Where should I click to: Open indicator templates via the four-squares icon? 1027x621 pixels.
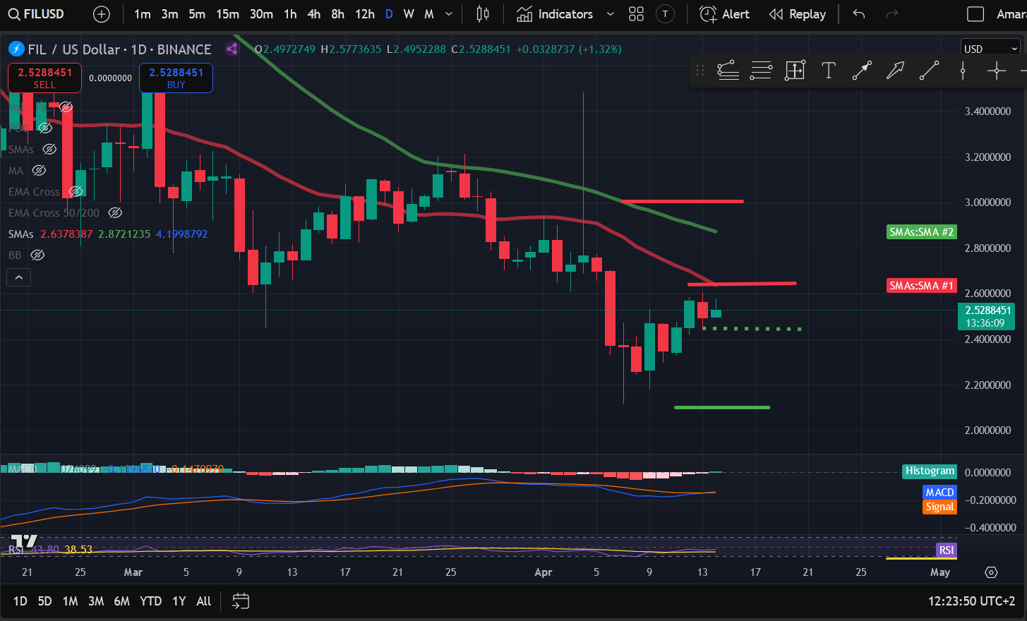point(636,14)
